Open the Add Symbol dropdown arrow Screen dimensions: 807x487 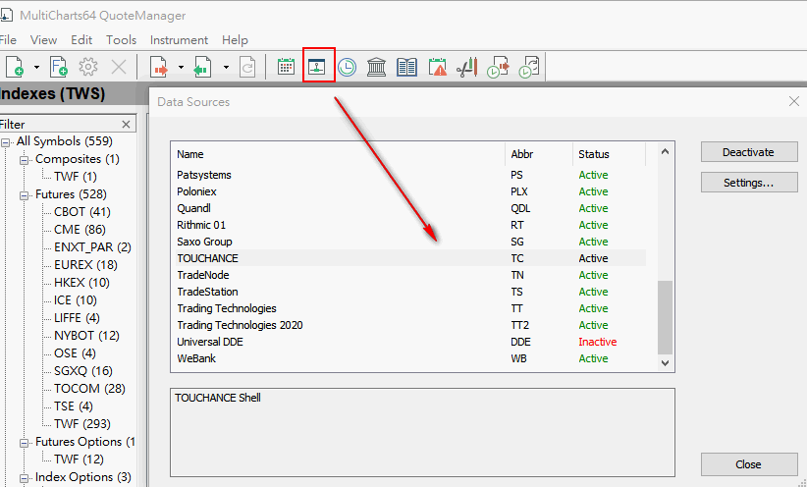point(36,67)
